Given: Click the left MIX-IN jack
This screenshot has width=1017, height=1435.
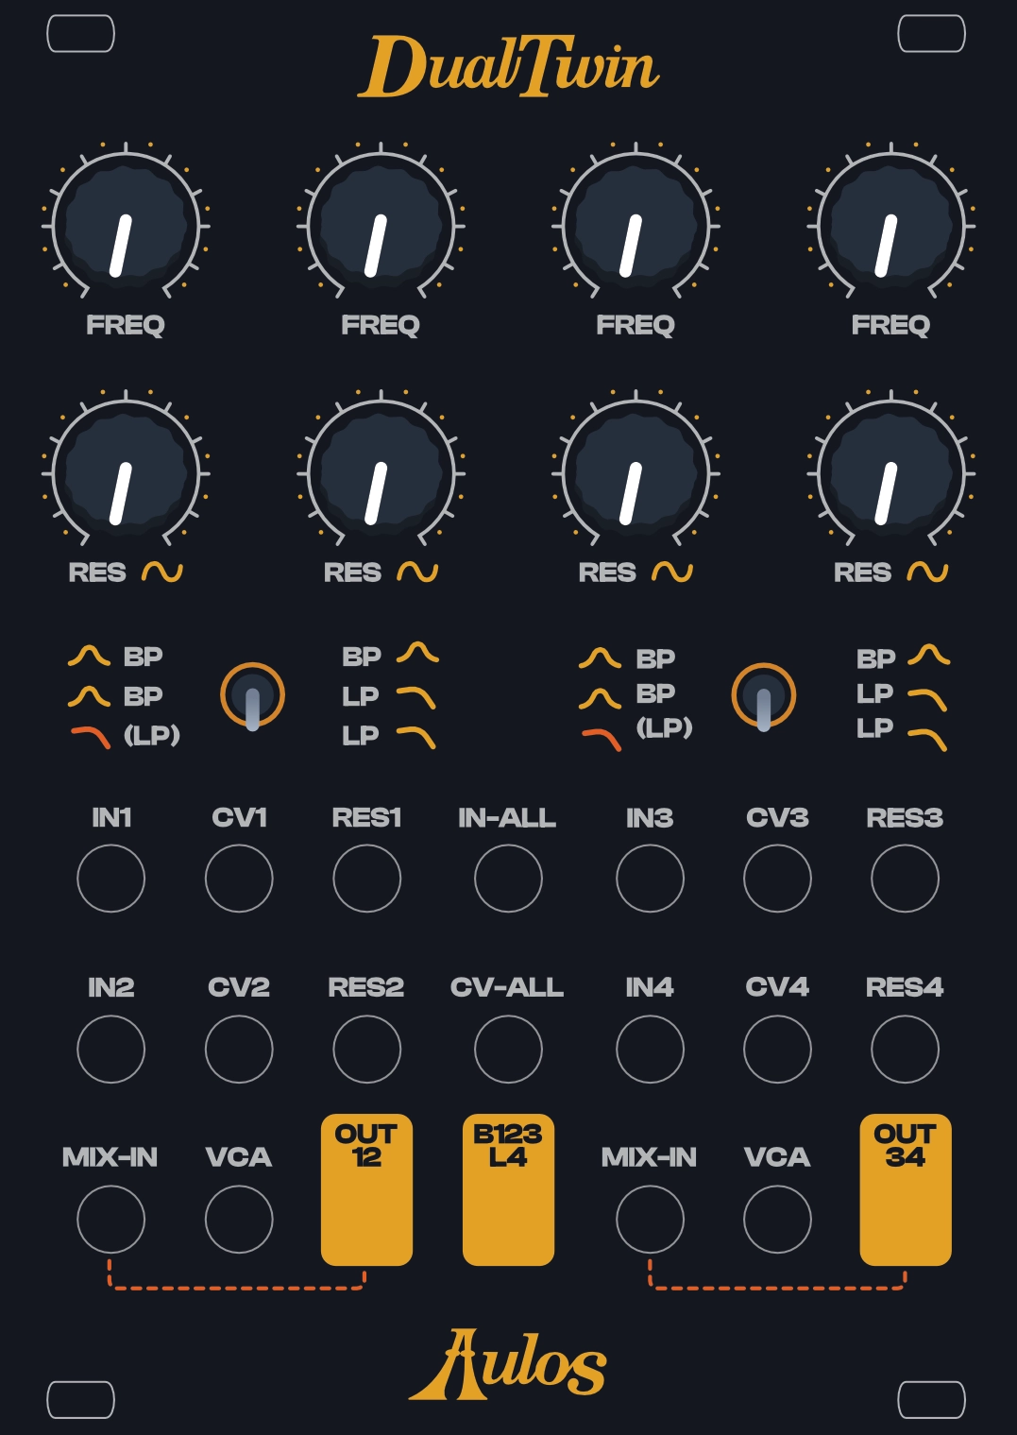Looking at the screenshot, I should tap(111, 1220).
